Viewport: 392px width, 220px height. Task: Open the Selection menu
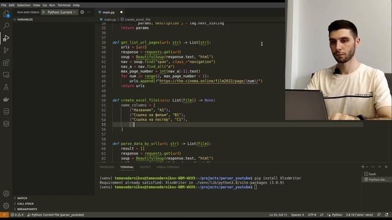click(x=23, y=5)
